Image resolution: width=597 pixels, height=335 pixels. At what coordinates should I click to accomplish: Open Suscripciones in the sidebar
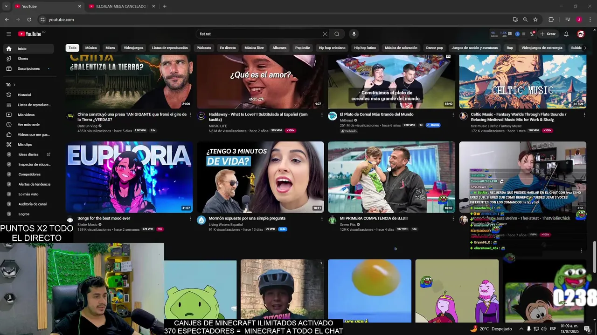(29, 68)
